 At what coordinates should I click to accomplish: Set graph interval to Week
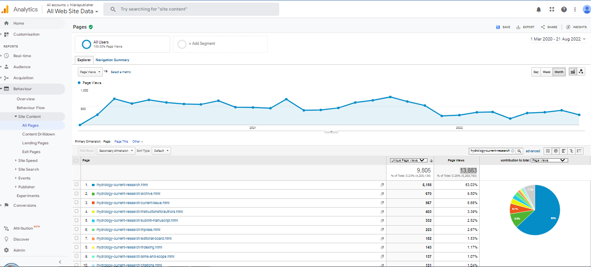(547, 72)
